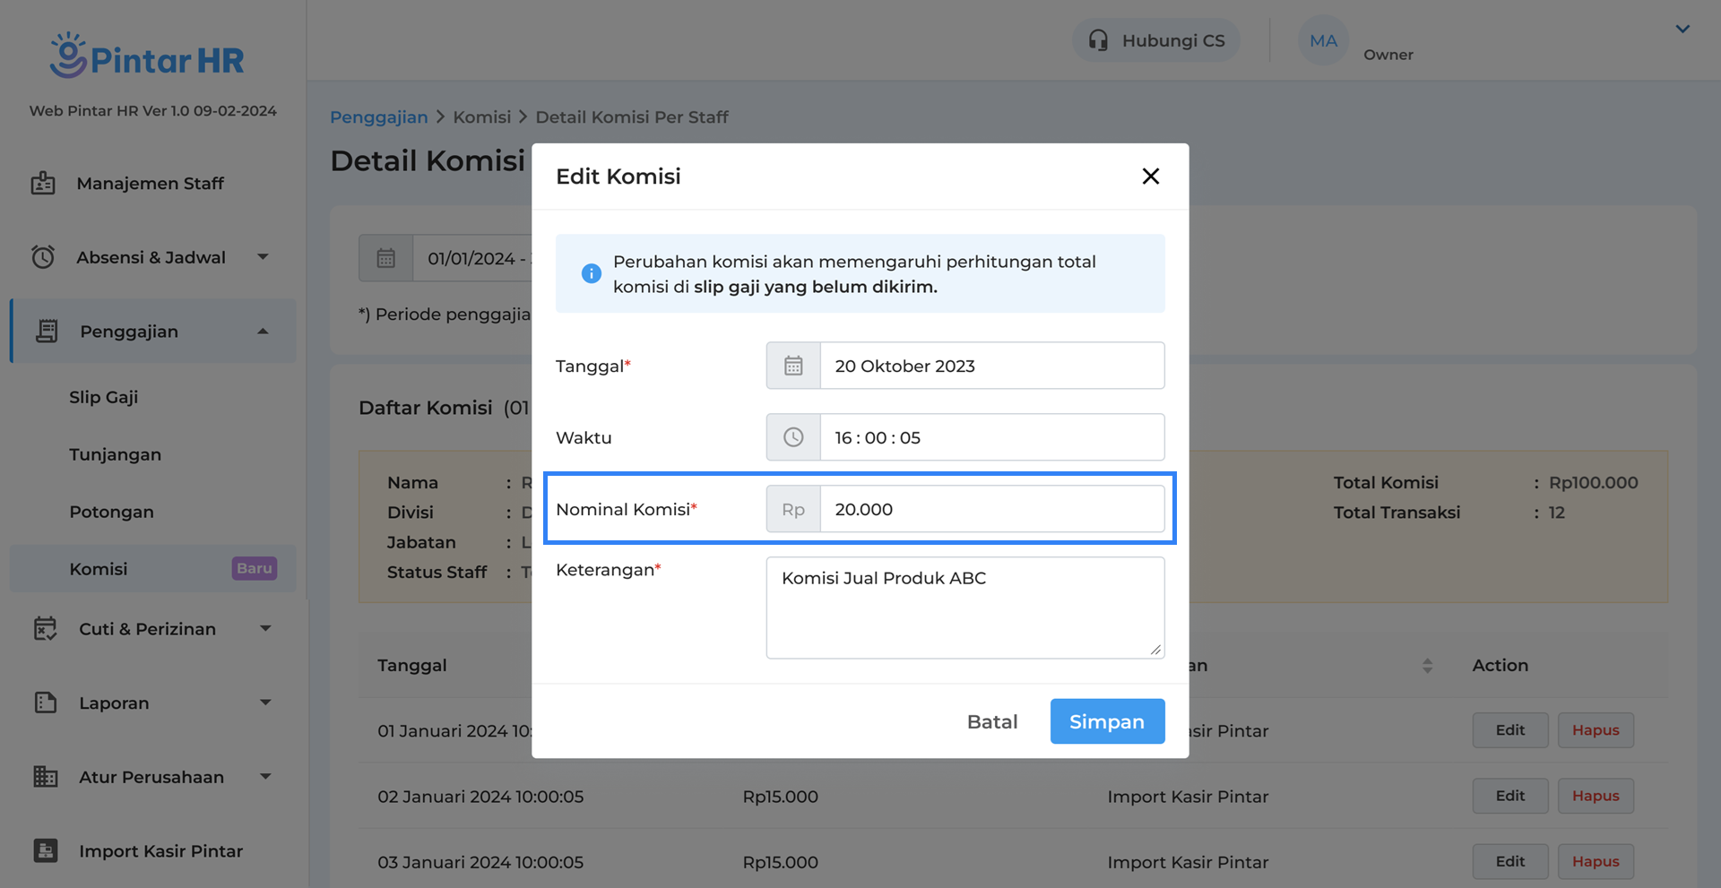Screen dimensions: 1721x888
Task: Click the Pintar HR logo
Action: pyautogui.click(x=148, y=56)
